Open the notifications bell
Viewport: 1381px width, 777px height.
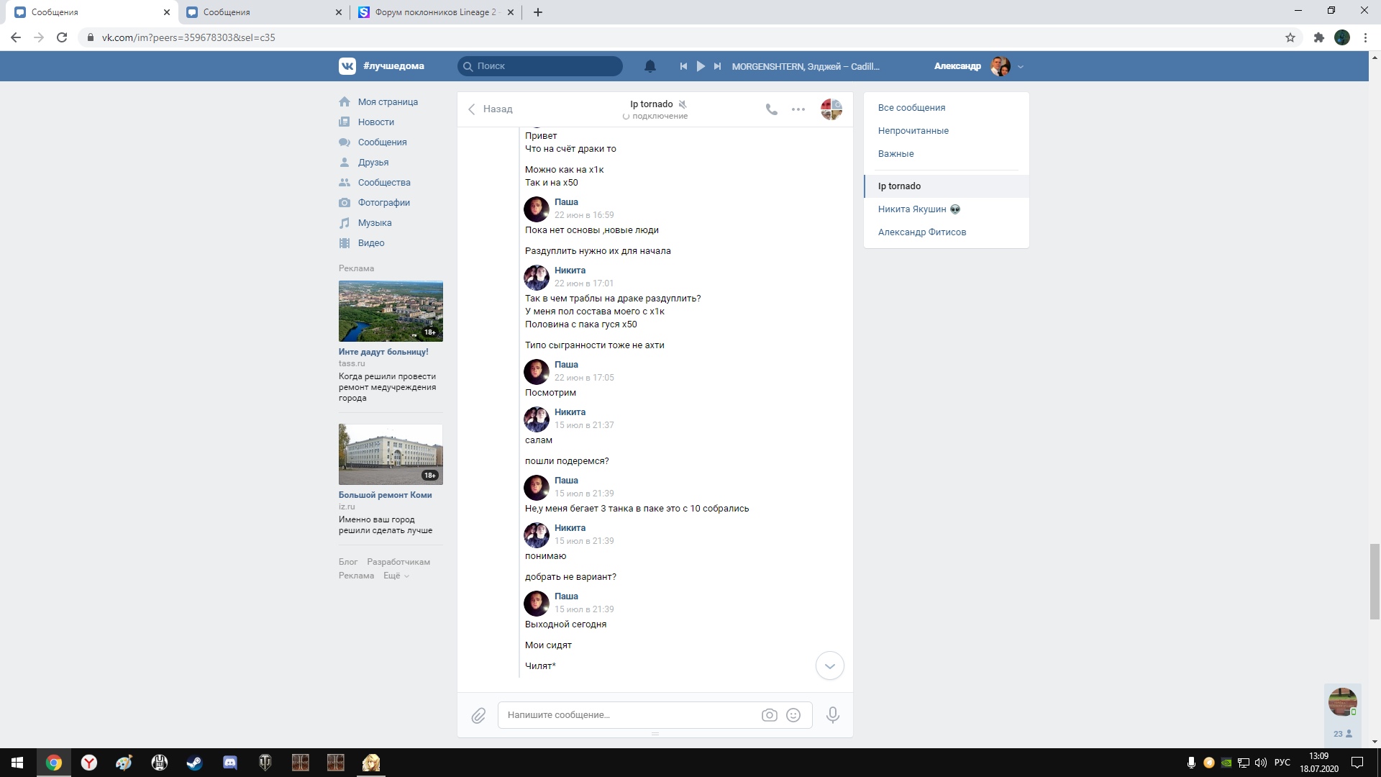tap(650, 66)
